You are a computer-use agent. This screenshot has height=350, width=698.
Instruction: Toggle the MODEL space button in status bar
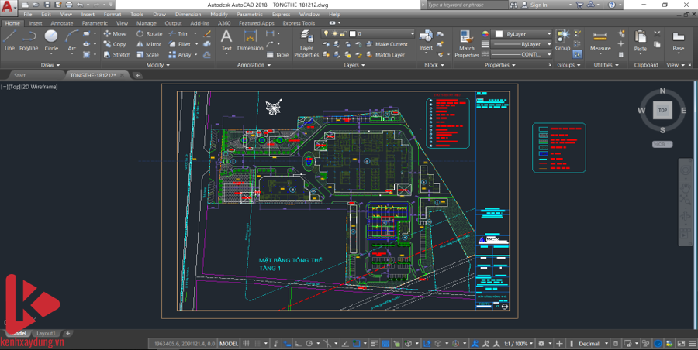coord(229,343)
